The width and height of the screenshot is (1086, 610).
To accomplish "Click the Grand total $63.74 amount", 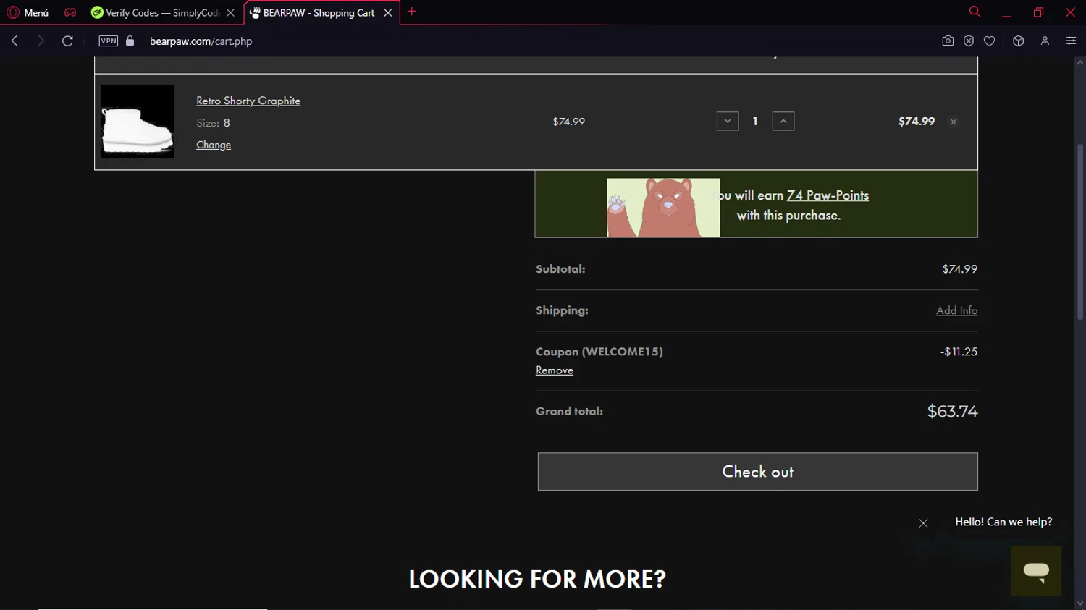I will [952, 411].
